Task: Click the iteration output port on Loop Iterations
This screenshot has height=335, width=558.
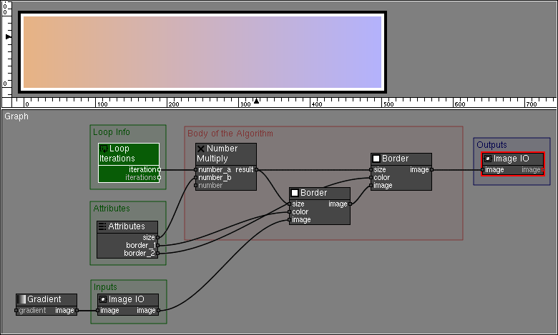Action: click(x=159, y=170)
